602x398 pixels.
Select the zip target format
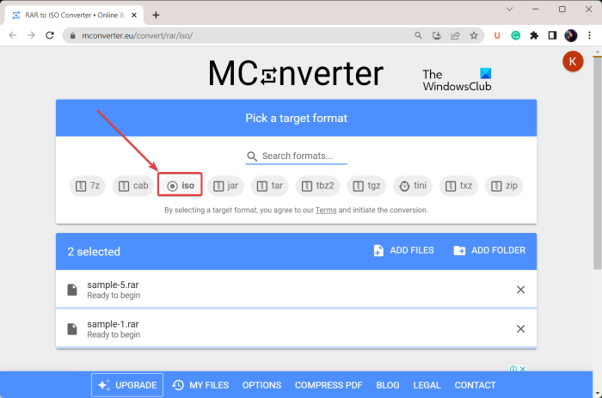505,186
